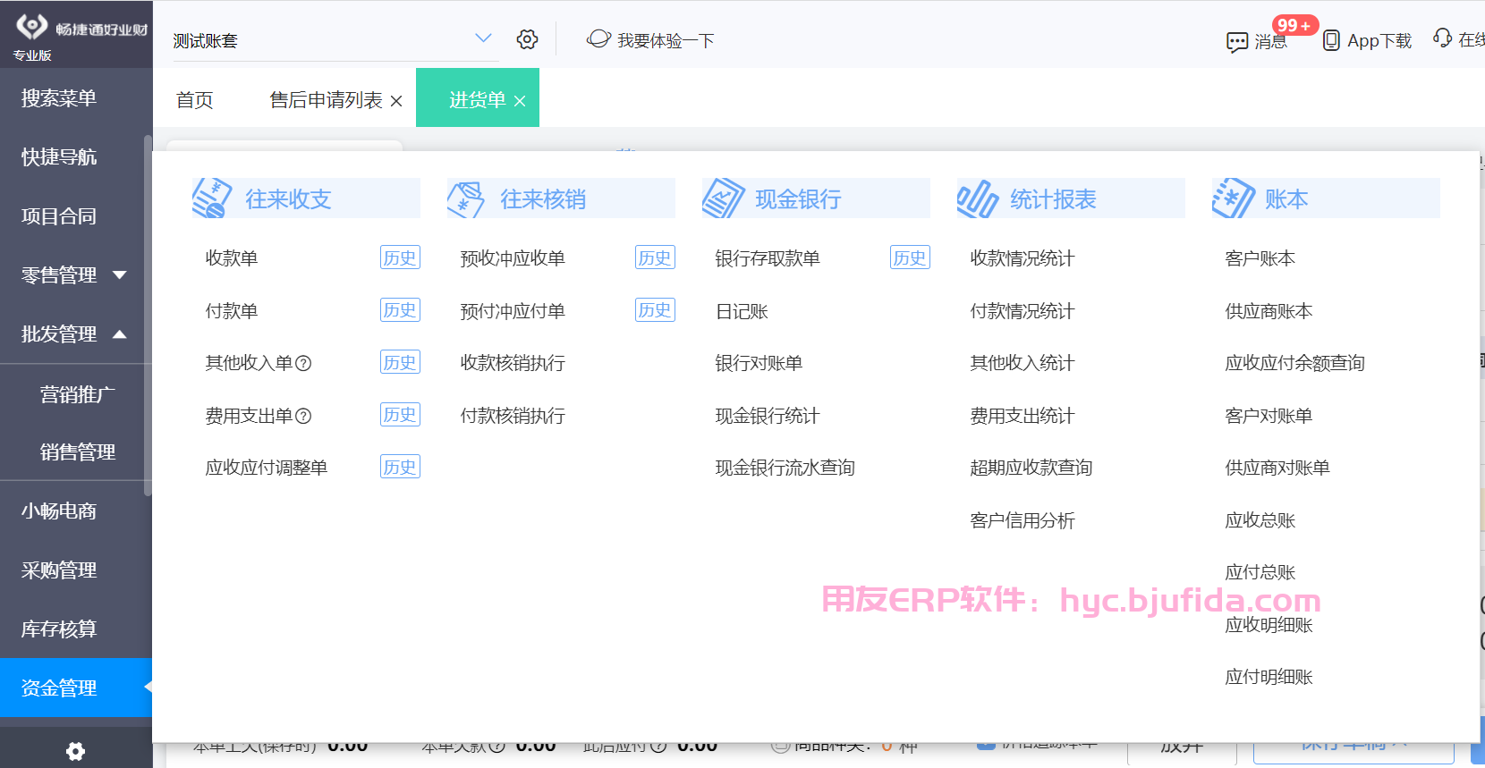Open 小畅电商 in the sidebar

[x=59, y=511]
